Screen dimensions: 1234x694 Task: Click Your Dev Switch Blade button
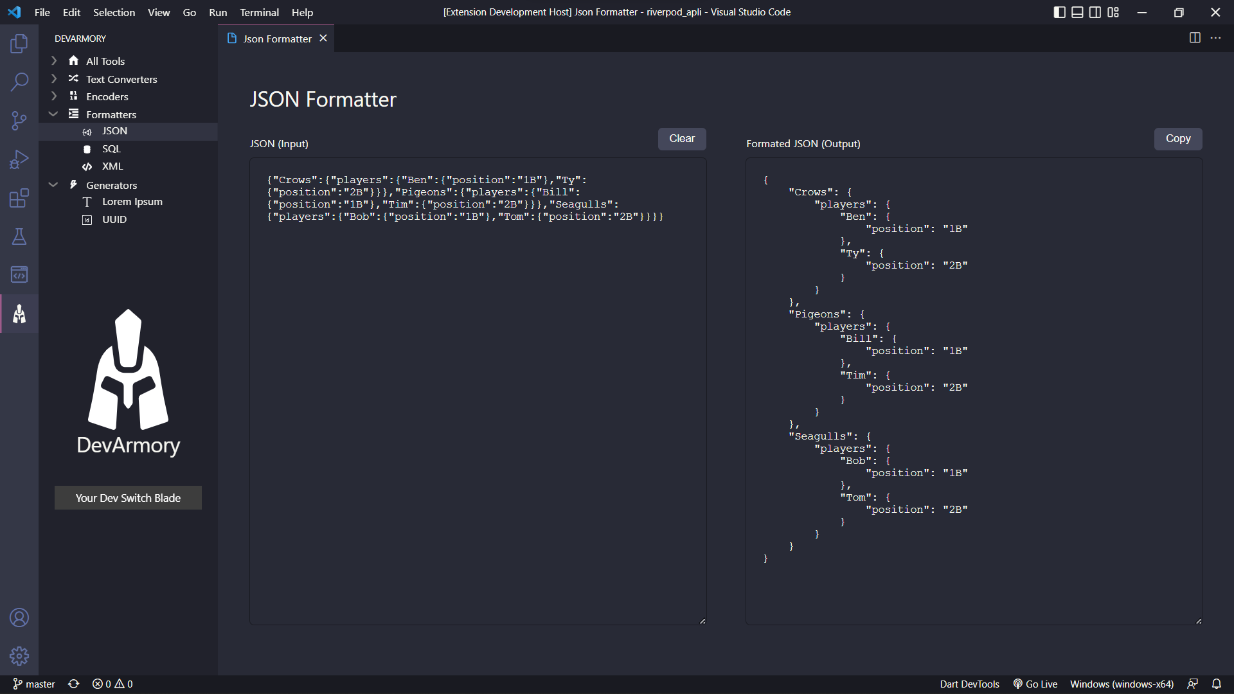pyautogui.click(x=128, y=498)
